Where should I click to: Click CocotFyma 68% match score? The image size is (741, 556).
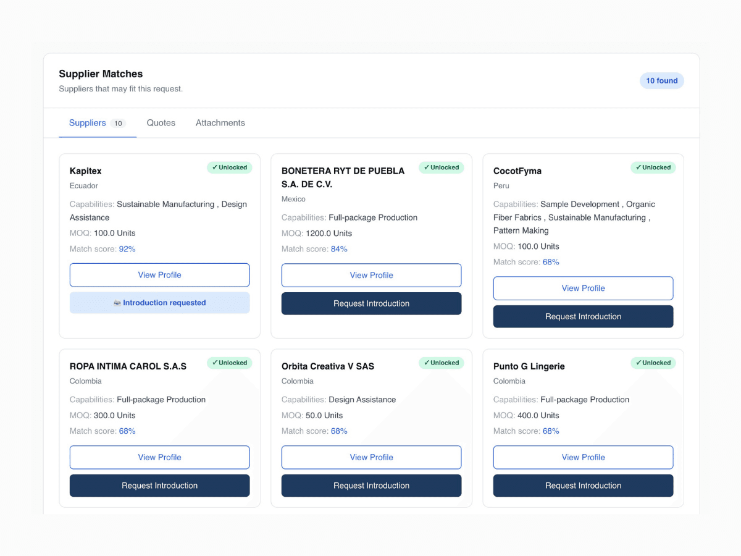click(551, 262)
